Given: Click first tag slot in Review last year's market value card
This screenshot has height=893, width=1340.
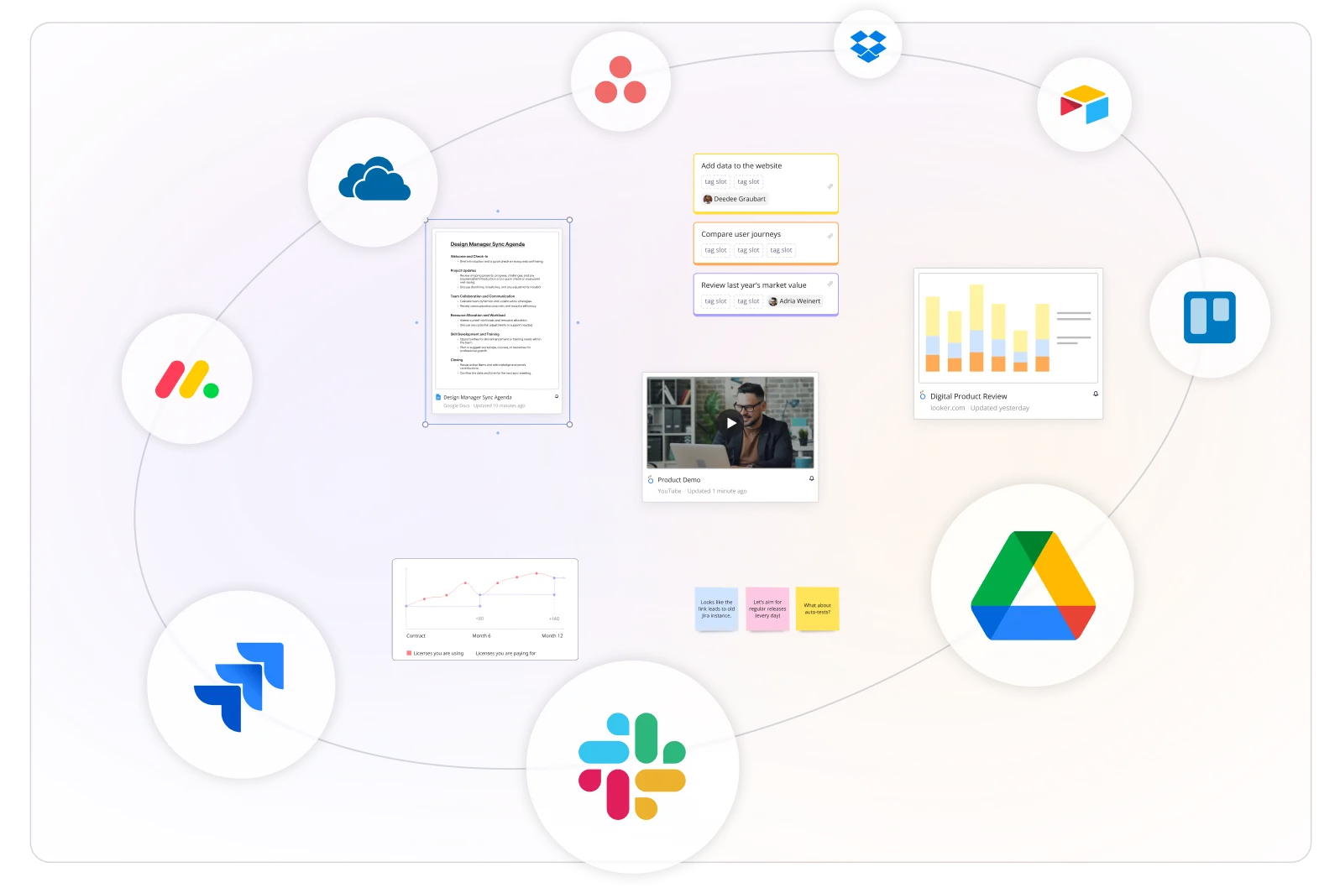Looking at the screenshot, I should [x=715, y=301].
